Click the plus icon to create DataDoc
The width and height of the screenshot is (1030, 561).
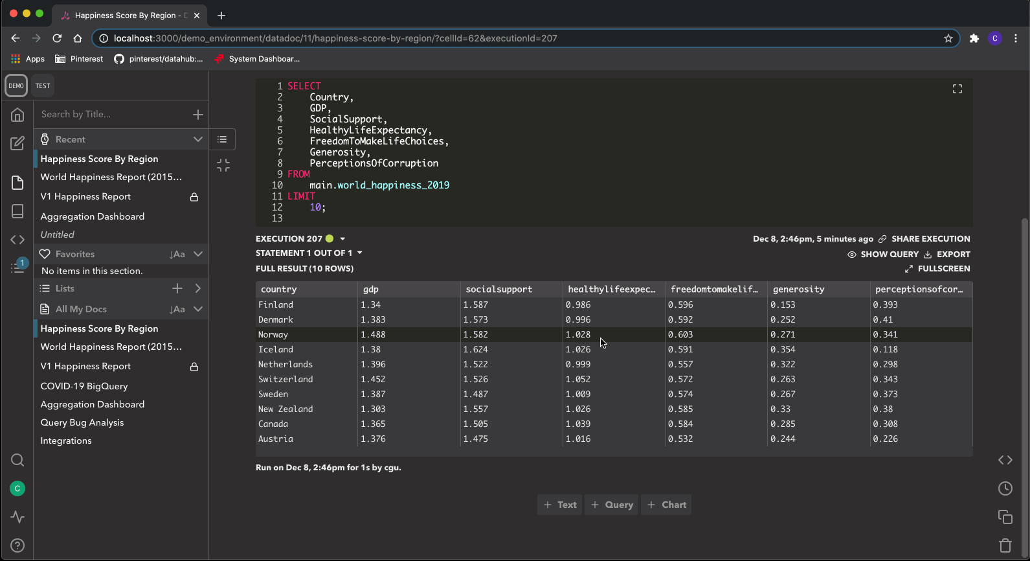[x=198, y=115]
